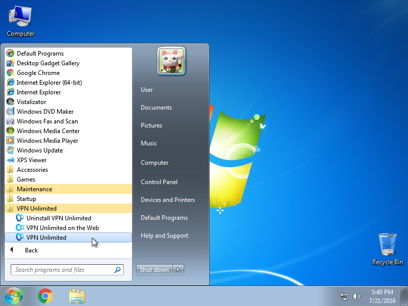
Task: Open Windows Update
Action: 68,150
